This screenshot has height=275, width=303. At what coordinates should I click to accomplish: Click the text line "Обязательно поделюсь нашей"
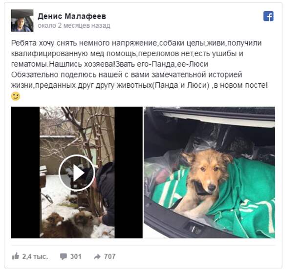[127, 75]
